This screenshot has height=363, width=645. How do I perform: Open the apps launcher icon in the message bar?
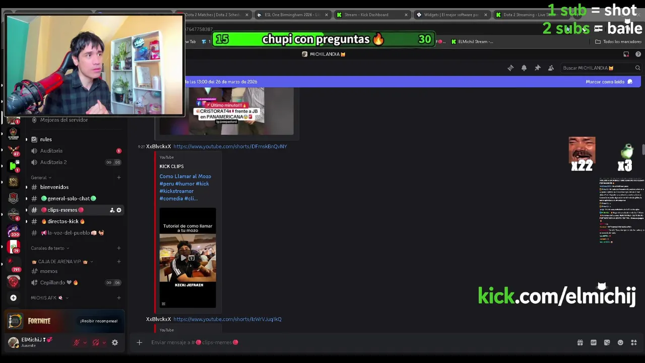pyautogui.click(x=634, y=342)
